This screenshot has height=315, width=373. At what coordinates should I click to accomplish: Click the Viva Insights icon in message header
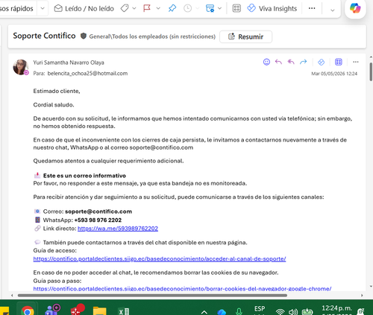point(321,62)
